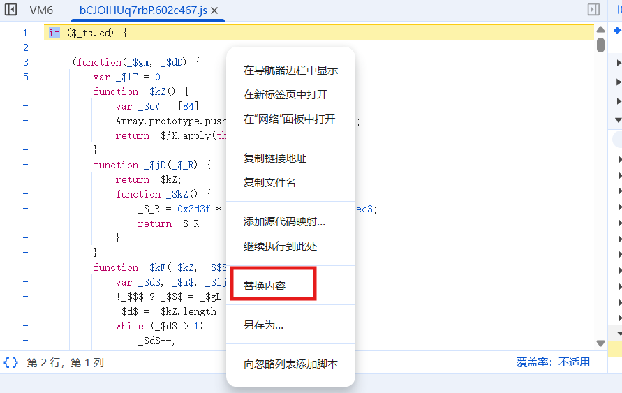The width and height of the screenshot is (622, 393).
Task: Toggle breakpoint on line number 1
Action: (x=25, y=33)
